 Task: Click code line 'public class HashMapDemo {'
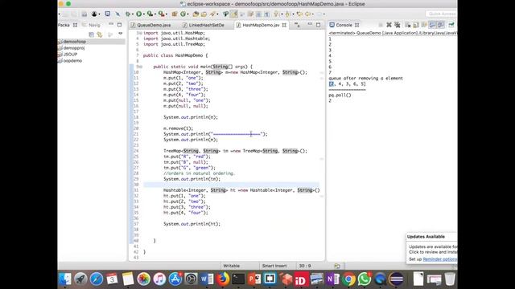point(175,55)
